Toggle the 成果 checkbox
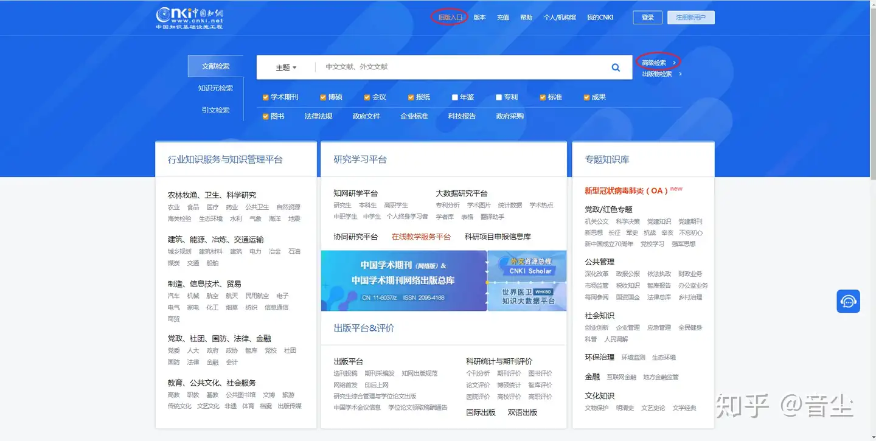The width and height of the screenshot is (876, 441). pos(586,97)
